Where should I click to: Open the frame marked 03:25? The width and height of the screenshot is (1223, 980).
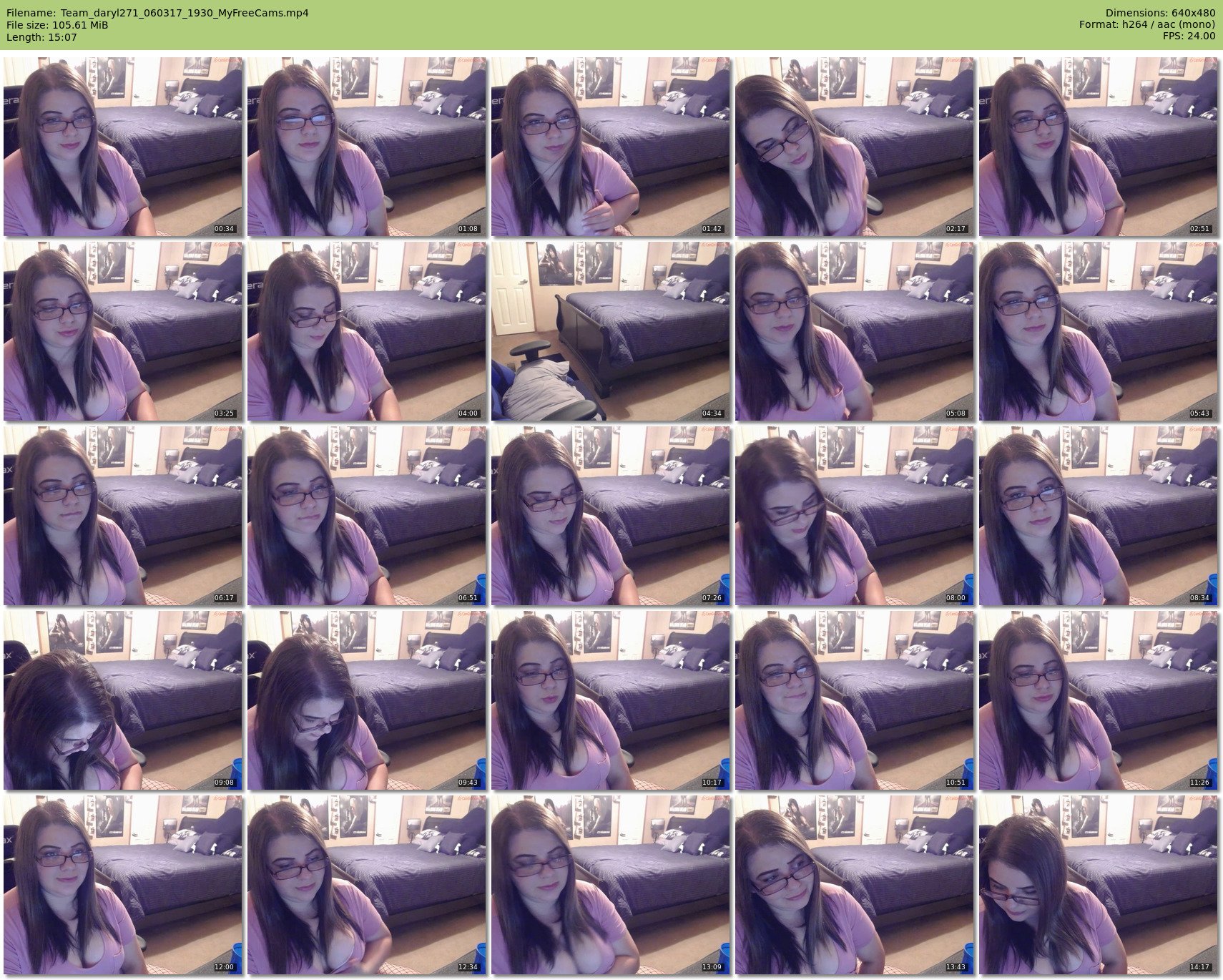[123, 331]
